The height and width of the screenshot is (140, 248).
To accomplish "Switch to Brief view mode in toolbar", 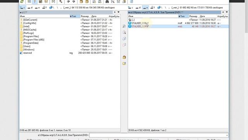I will [x=29, y=2].
